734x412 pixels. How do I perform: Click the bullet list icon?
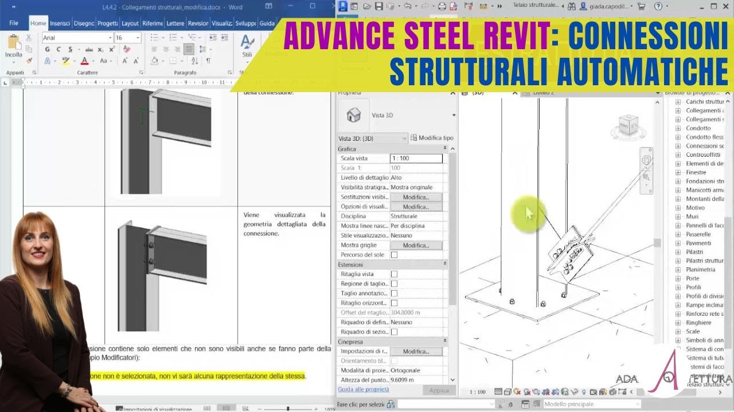pyautogui.click(x=155, y=38)
